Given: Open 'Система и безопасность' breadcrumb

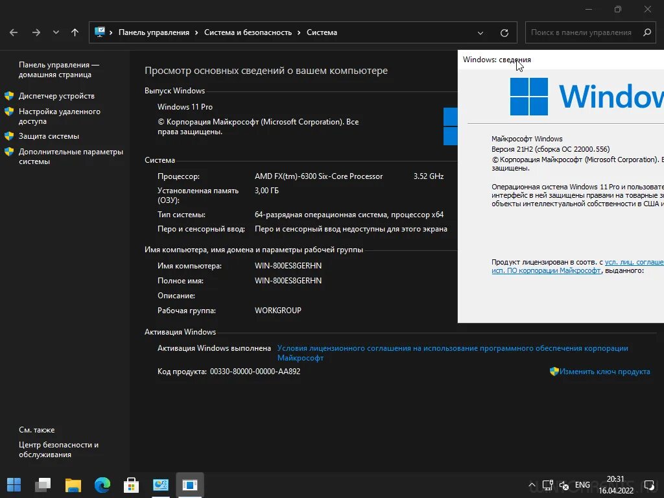Looking at the screenshot, I should pos(248,32).
